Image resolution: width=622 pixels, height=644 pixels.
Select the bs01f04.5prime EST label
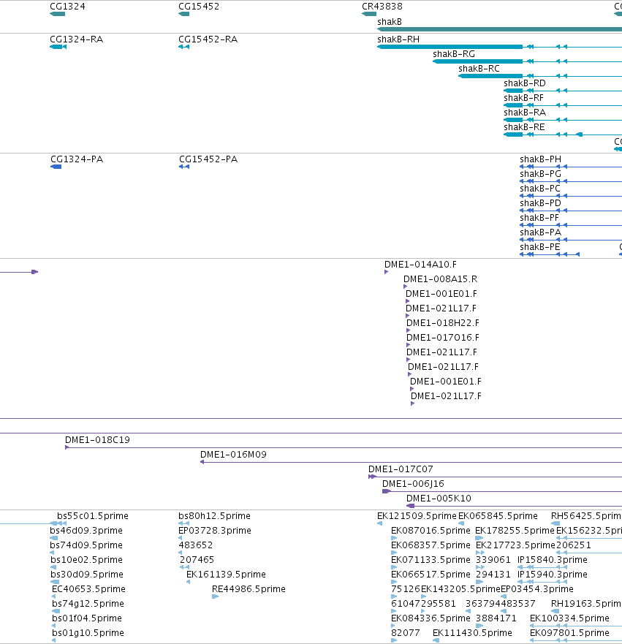point(87,618)
